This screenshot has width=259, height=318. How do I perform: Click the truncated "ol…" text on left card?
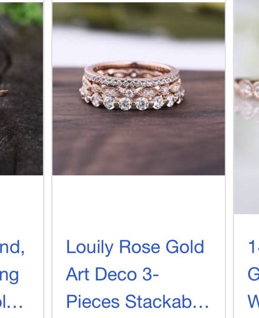(11, 301)
